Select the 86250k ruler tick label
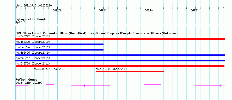This screenshot has height=100, width=232. (x=196, y=11)
